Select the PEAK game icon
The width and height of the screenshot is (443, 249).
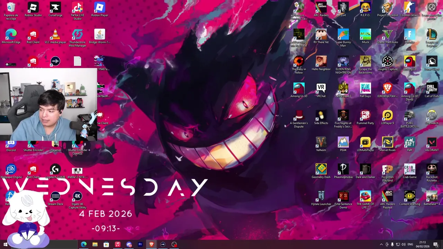343,145
